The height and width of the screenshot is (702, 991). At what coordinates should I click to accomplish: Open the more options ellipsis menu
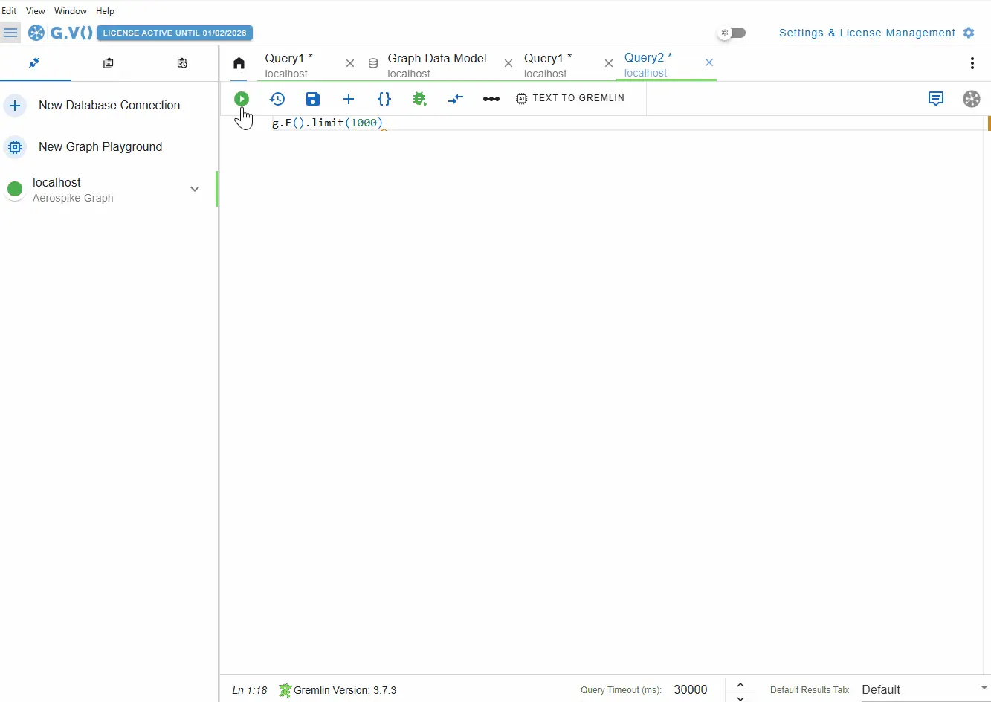click(491, 99)
